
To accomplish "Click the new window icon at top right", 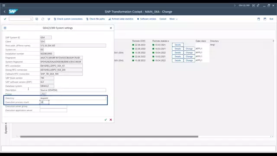I will [x=259, y=19].
